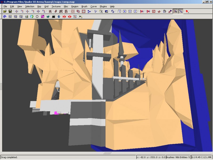Toggle don't select curved brushes
Screen dimensions: 213x160
[148, 11]
